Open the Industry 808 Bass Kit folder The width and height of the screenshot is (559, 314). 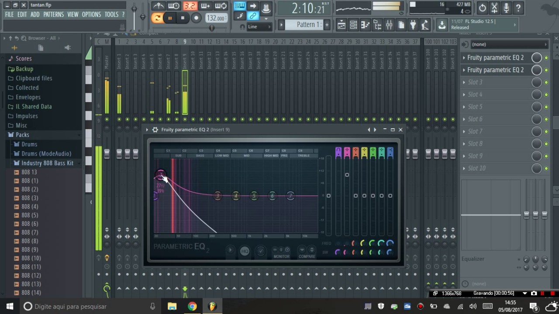click(x=47, y=163)
